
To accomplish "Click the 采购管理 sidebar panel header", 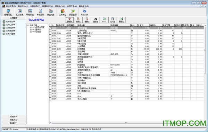I will tap(14, 18).
